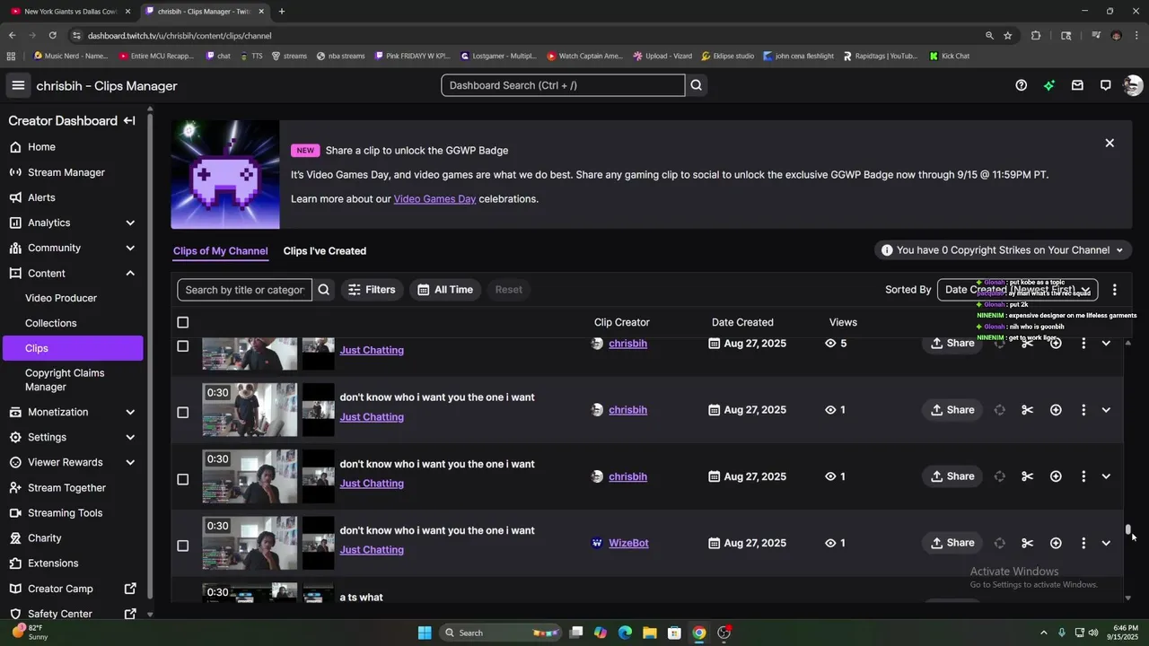Open the whispers chat bubble icon
This screenshot has height=646, width=1149.
click(1105, 85)
